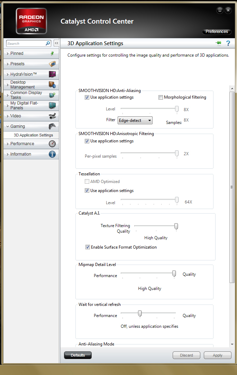Open the Edge-detect filter dropdown
The image size is (237, 375).
(135, 120)
